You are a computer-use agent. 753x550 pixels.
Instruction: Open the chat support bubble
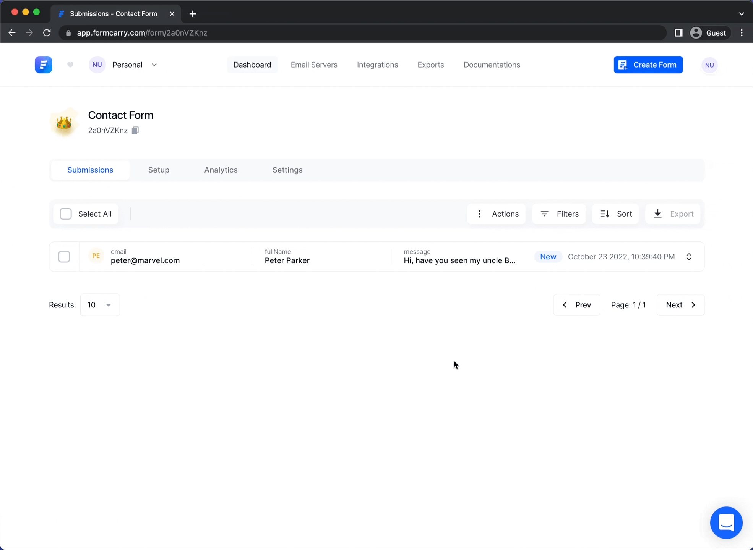[726, 522]
